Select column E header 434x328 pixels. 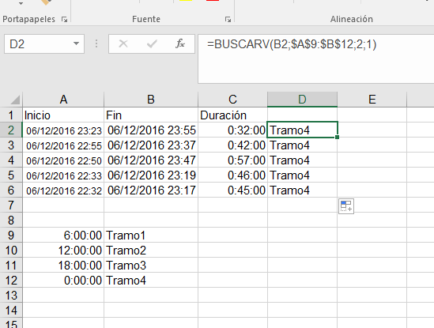(372, 100)
